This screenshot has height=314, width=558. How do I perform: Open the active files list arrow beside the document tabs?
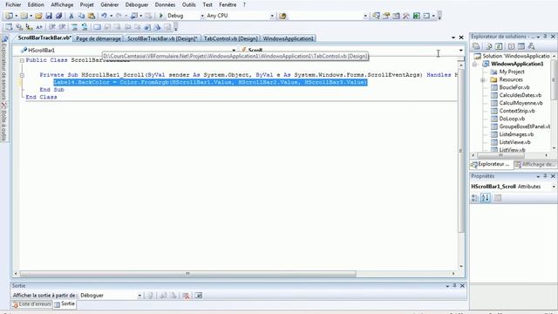[453, 38]
